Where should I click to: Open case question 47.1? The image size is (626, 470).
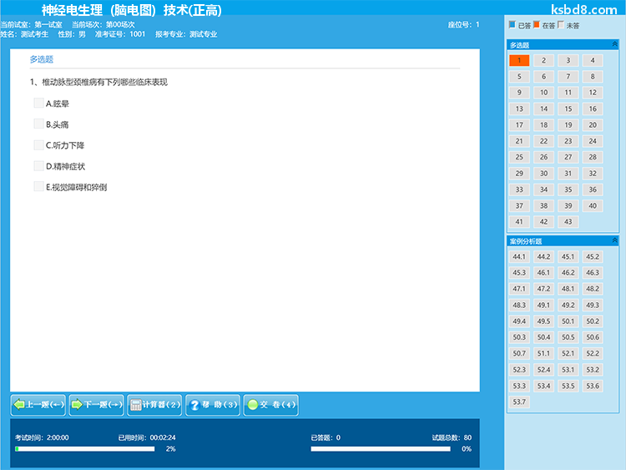click(x=519, y=289)
